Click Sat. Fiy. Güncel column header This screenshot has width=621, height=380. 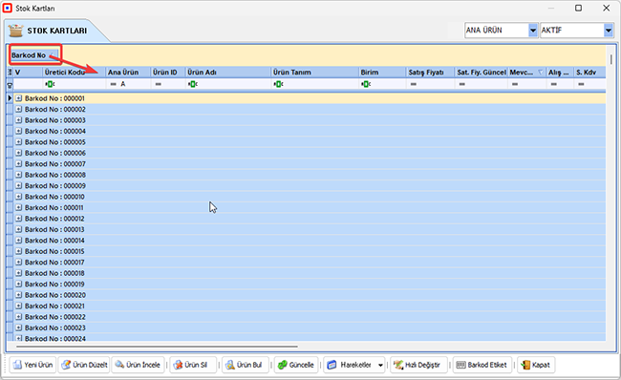[482, 72]
